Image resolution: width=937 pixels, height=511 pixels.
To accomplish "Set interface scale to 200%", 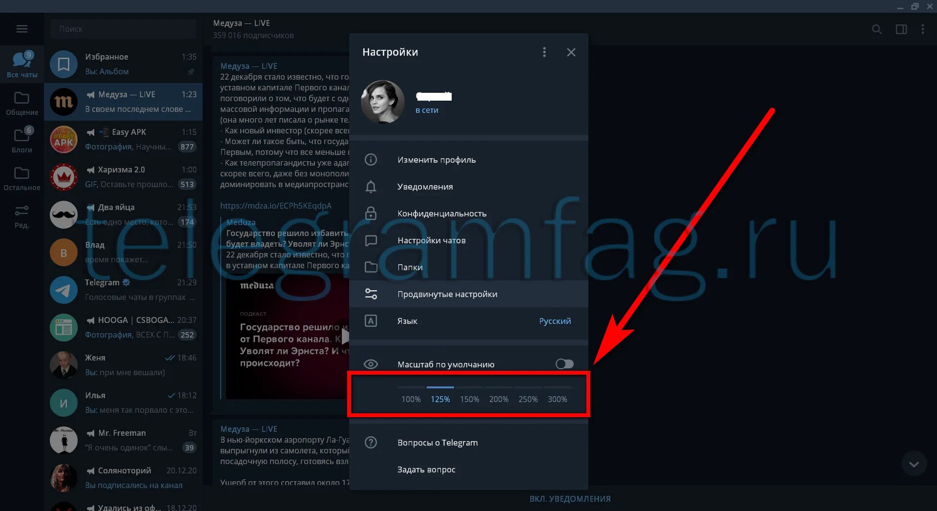I will (499, 399).
